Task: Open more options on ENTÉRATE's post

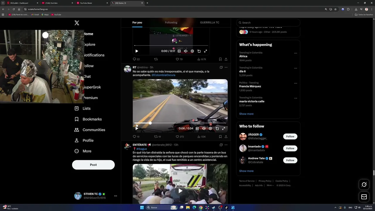Action: click(x=226, y=145)
